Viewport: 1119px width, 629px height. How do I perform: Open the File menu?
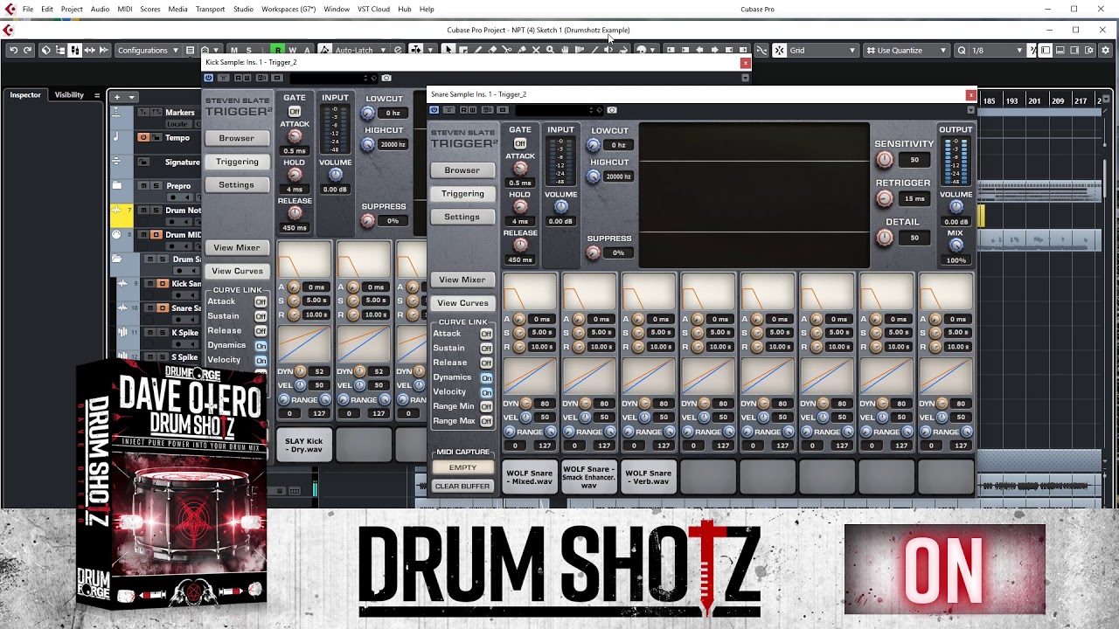(28, 9)
